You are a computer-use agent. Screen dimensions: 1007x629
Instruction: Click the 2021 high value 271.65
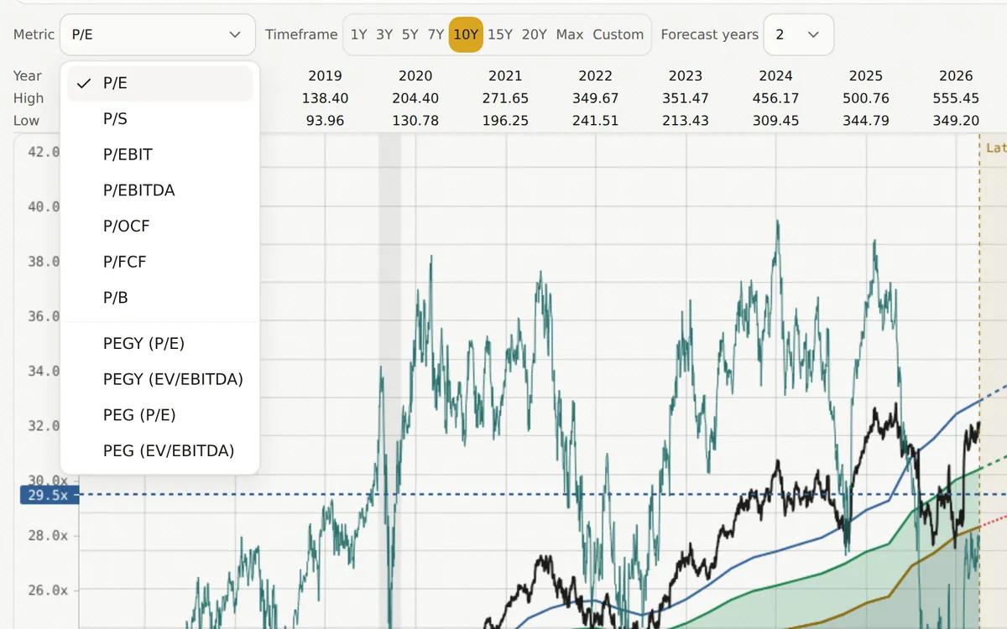pos(505,98)
